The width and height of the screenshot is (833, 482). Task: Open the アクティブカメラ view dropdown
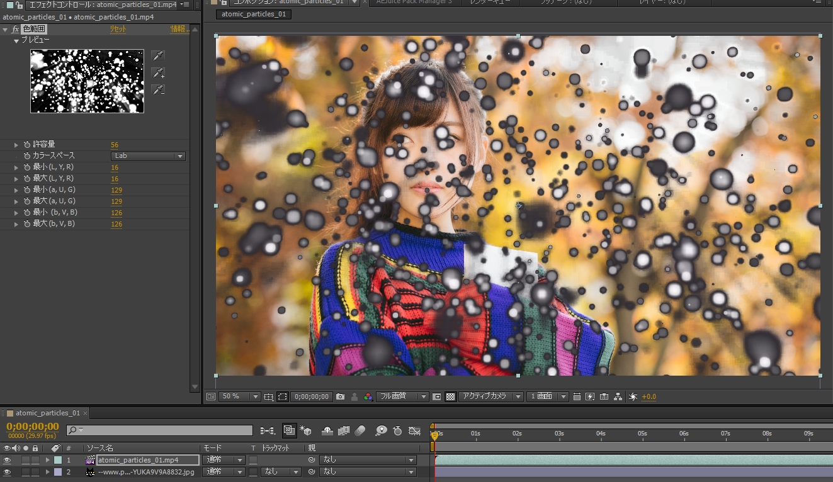490,396
